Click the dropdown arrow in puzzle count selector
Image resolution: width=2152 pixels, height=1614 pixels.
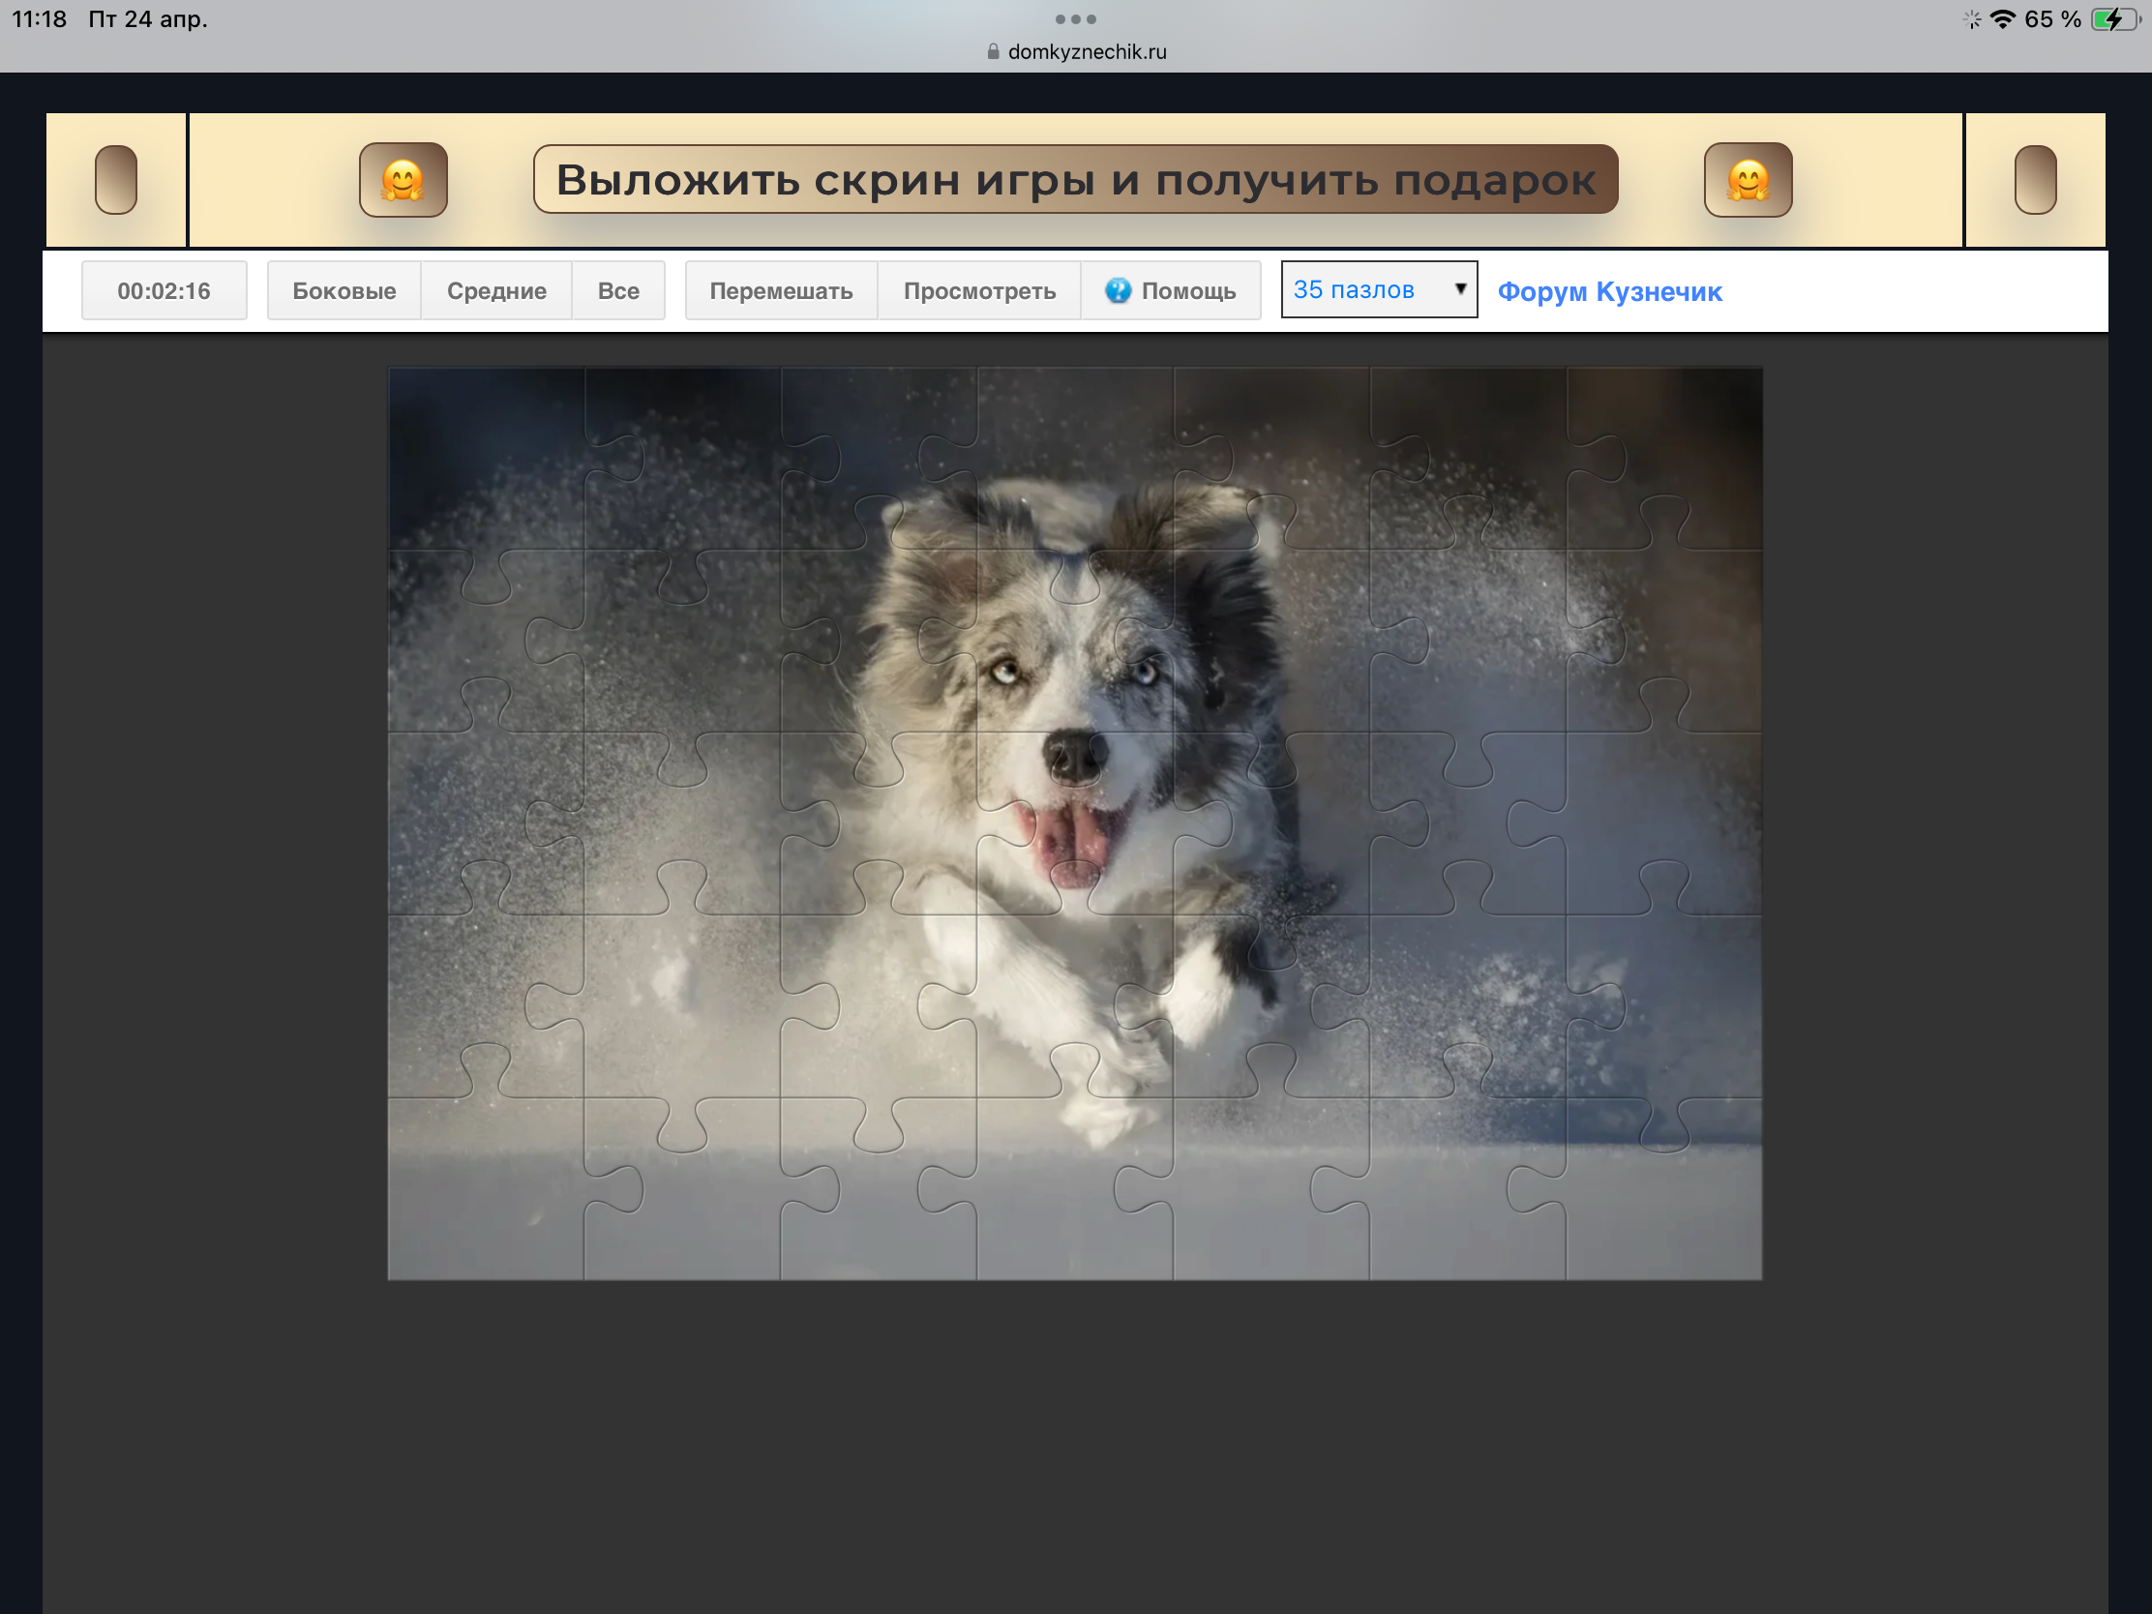[1459, 289]
